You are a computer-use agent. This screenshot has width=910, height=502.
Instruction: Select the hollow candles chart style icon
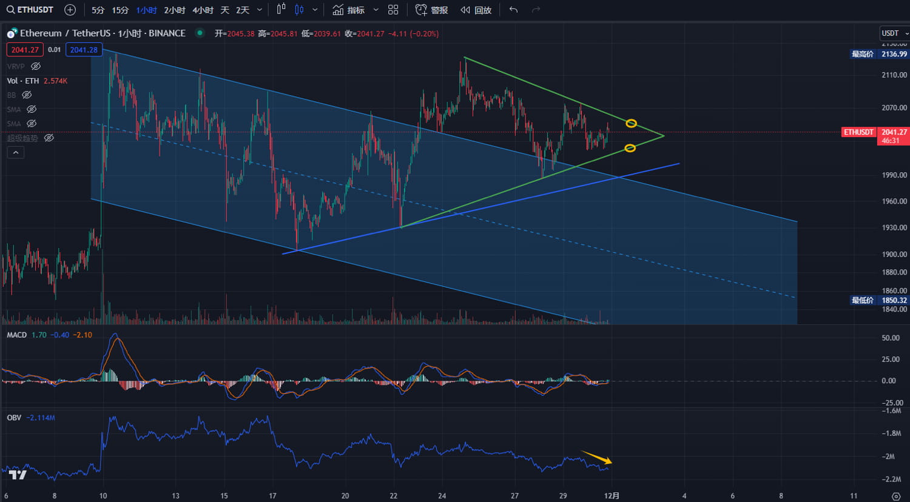pyautogui.click(x=281, y=10)
